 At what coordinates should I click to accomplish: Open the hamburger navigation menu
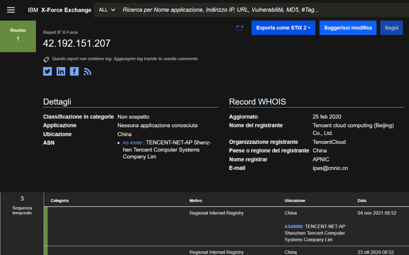click(11, 10)
